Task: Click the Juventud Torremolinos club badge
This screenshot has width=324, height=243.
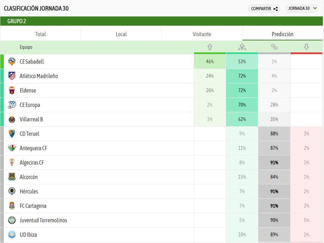Action: tap(11, 220)
